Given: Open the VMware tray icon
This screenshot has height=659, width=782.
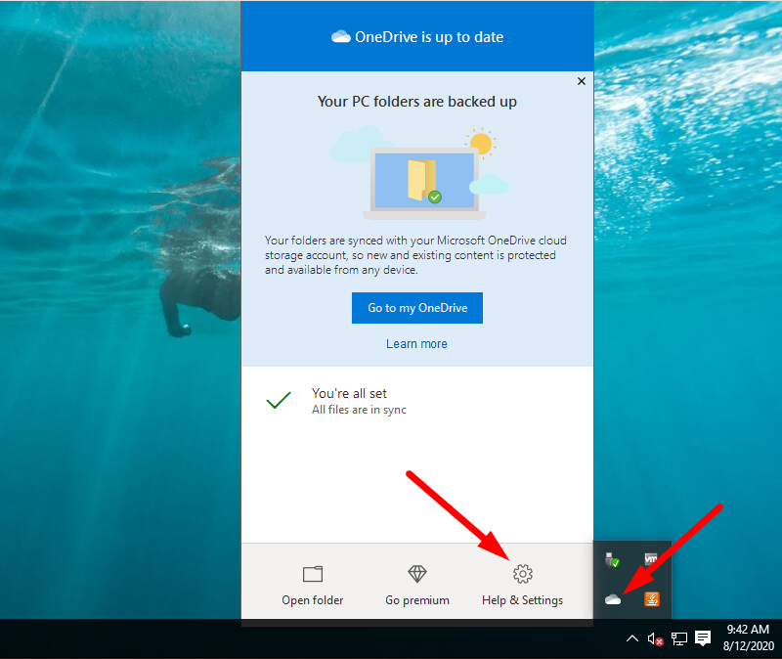Looking at the screenshot, I should (650, 560).
